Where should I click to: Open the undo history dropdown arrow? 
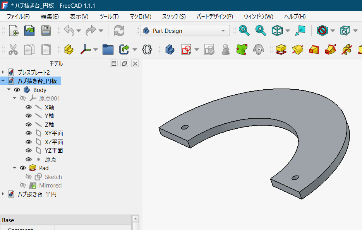79,31
